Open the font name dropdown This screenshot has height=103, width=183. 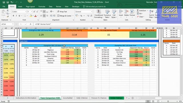pyautogui.click(x=26, y=12)
